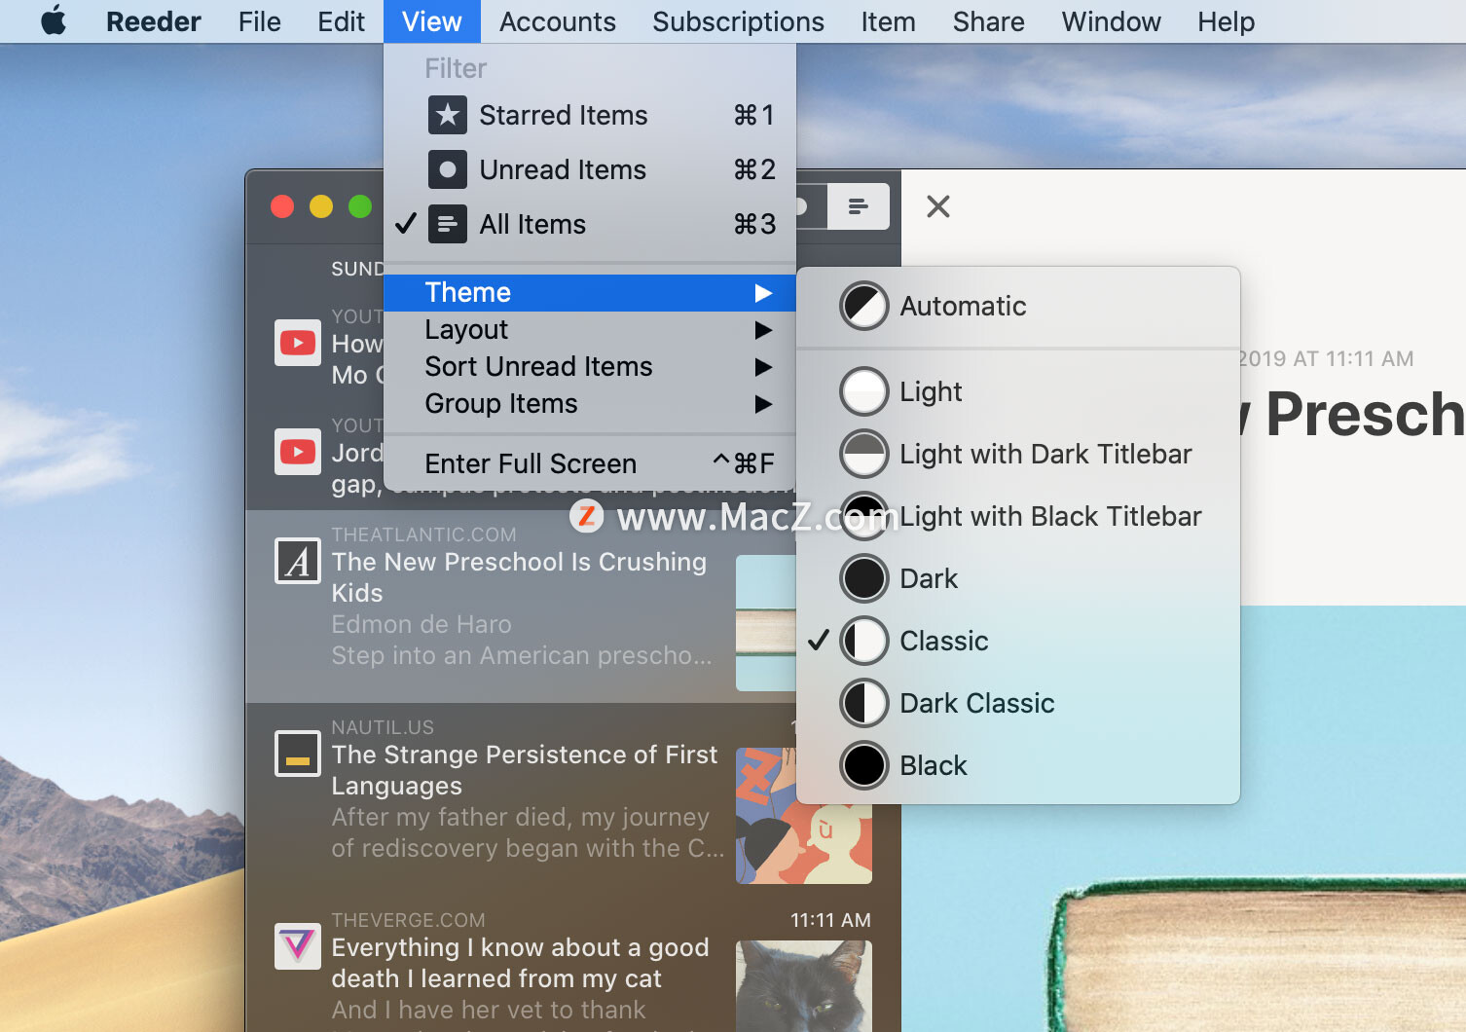The width and height of the screenshot is (1466, 1032).
Task: Open the Subscriptions menu
Action: 738,21
